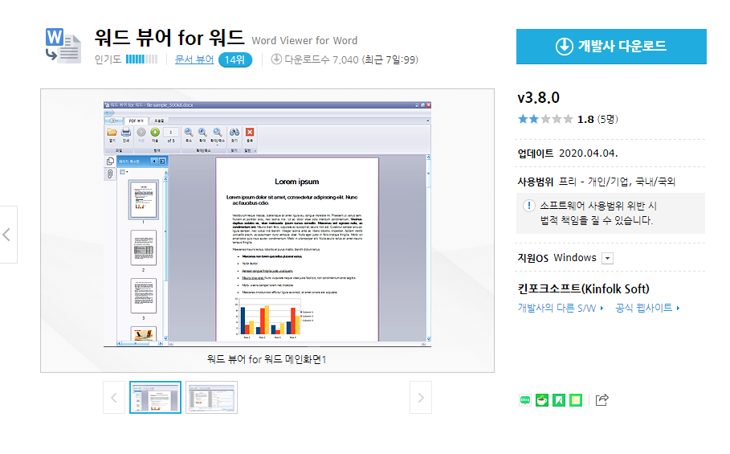Viewport: 730px width, 454px height.
Task: Click the exclamation notice icon
Action: 529,206
